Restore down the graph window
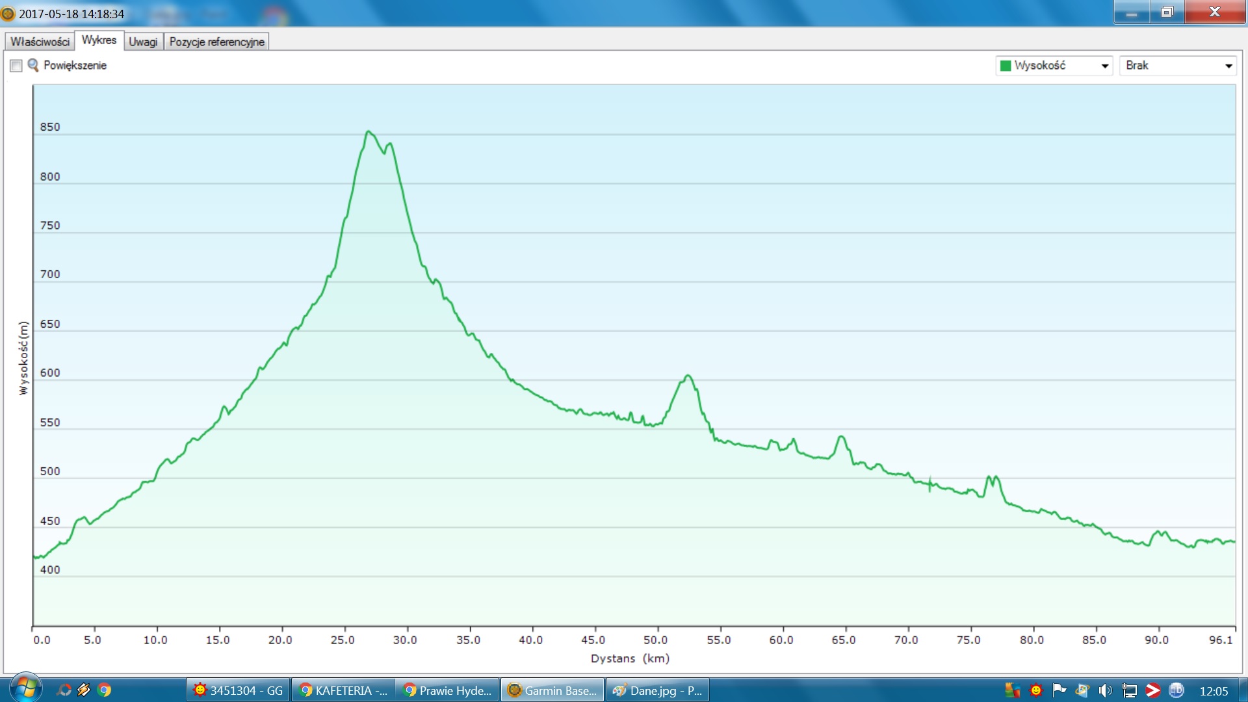Screen dimensions: 1248x702 click(1167, 12)
